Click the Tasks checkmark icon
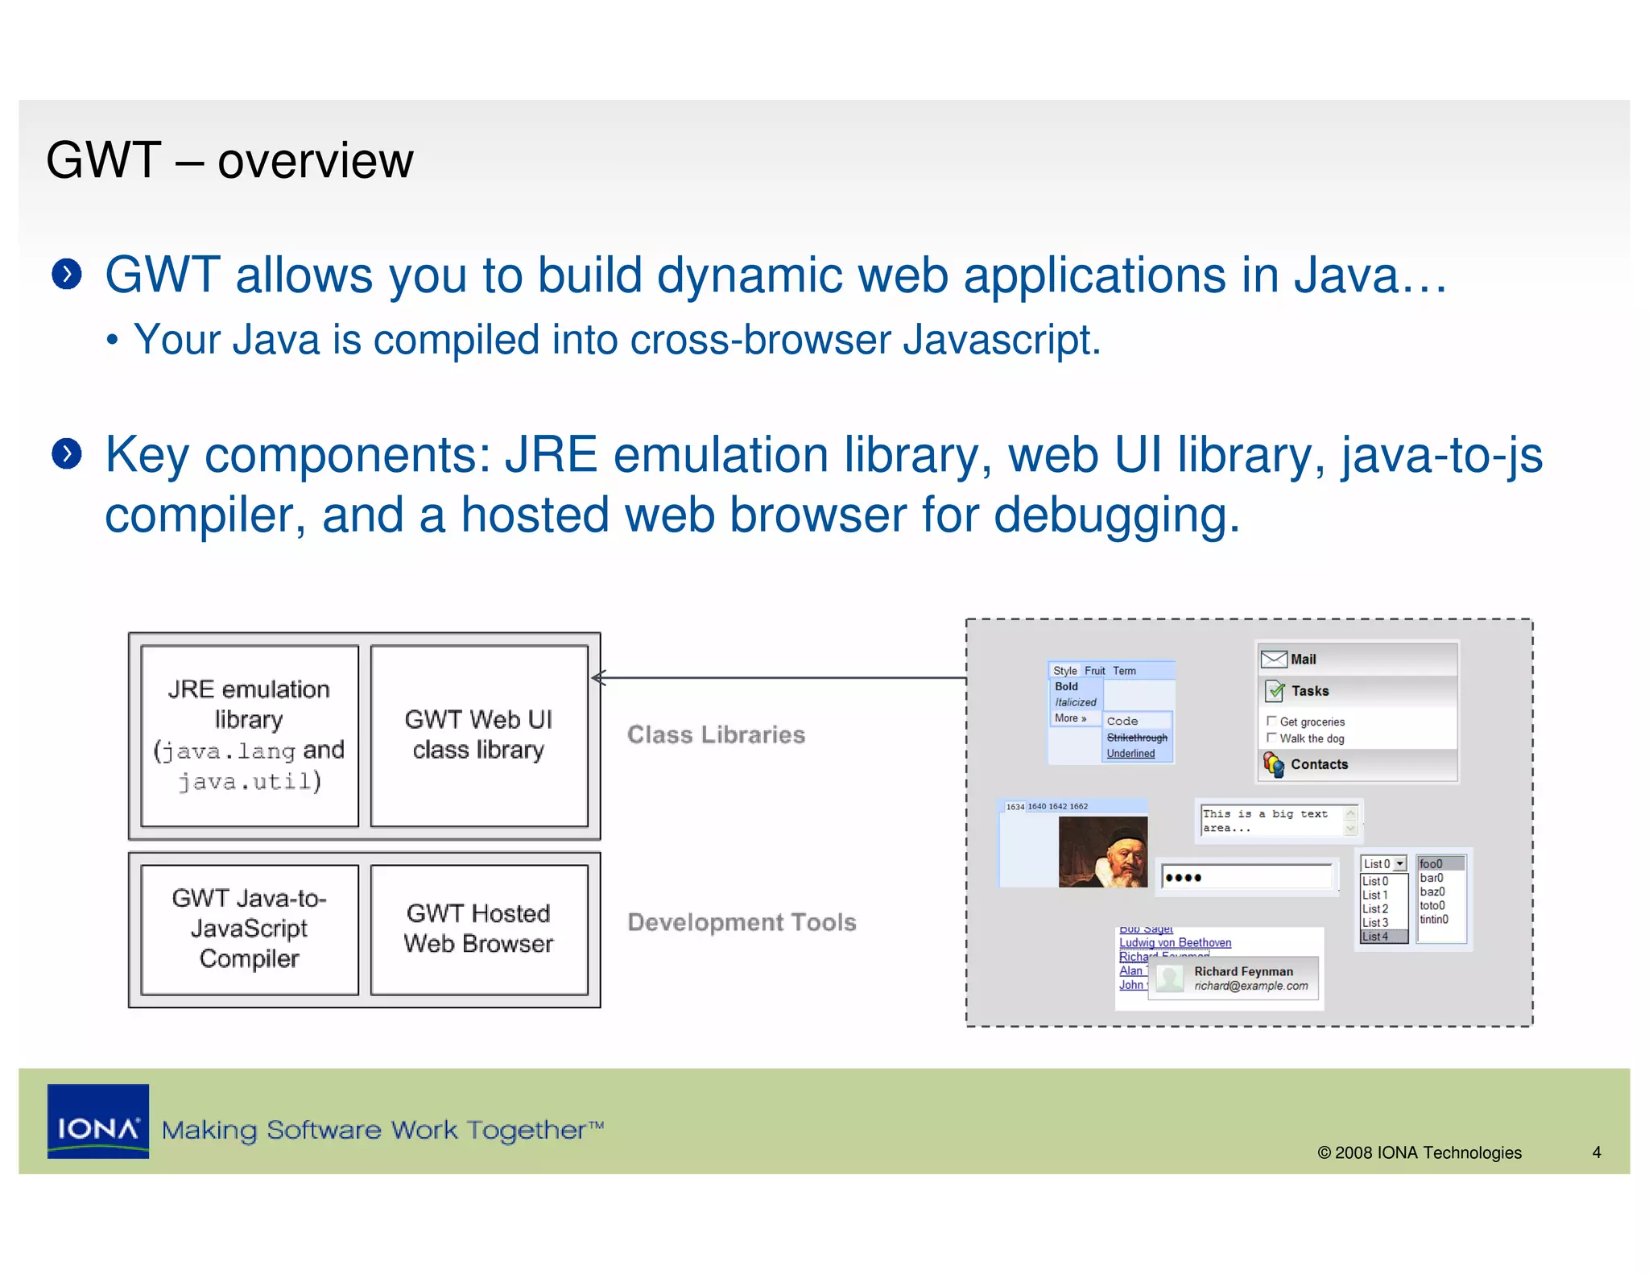Viewport: 1649px width, 1274px height. [x=1275, y=691]
